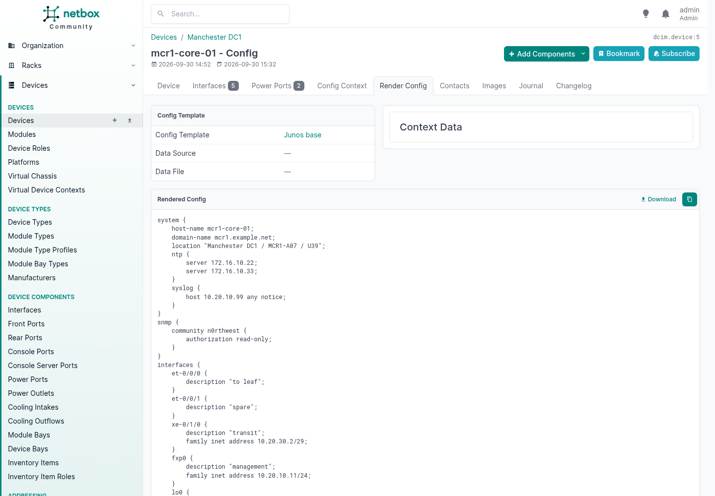Copy rendered config with the clipboard icon
This screenshot has height=496, width=715.
pyautogui.click(x=689, y=199)
